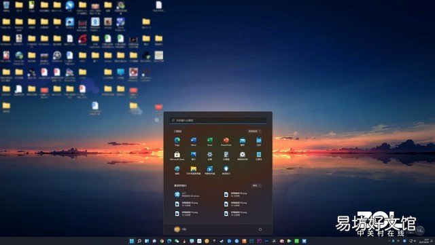Viewport: 435px width, 245px height.
Task: Open the Movies & TV app
Action: click(210, 169)
